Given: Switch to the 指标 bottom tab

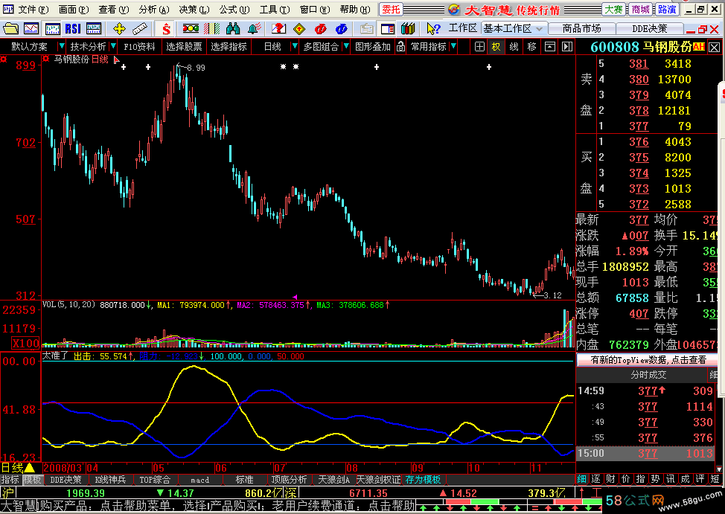Looking at the screenshot, I should [10, 481].
